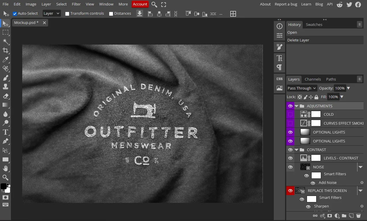367x221 pixels.
Task: Add layer mask icon
Action: [329, 216]
